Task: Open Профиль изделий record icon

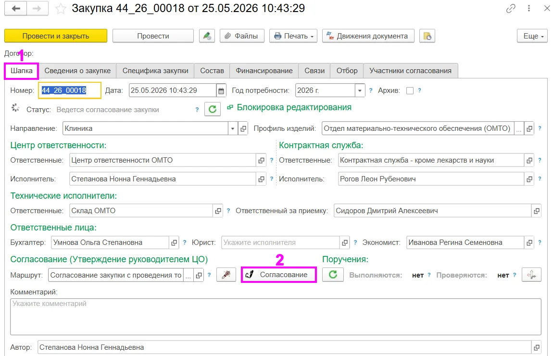Action: 529,129
